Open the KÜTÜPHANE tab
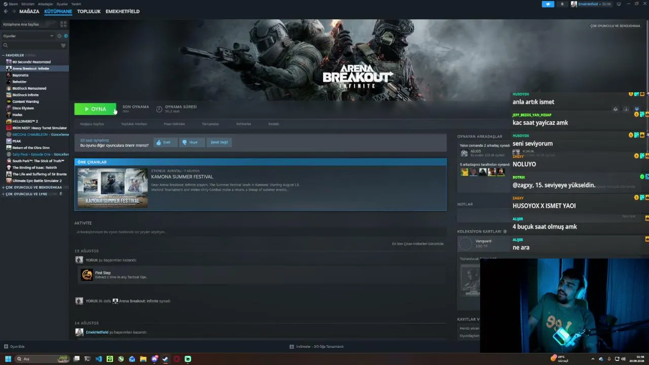Viewport: 649px width, 365px height. (58, 11)
